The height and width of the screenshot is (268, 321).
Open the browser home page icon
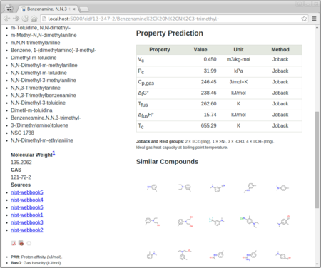(34, 19)
